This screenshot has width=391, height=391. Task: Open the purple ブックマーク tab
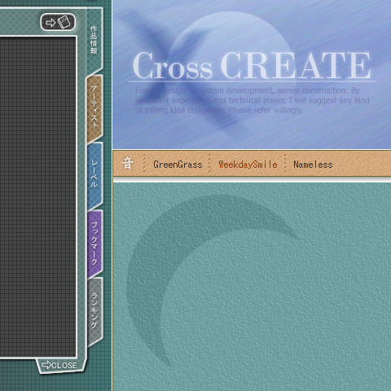point(94,244)
